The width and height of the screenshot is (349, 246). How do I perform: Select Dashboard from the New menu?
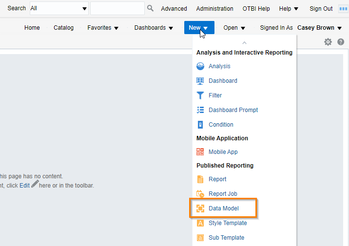pyautogui.click(x=223, y=81)
